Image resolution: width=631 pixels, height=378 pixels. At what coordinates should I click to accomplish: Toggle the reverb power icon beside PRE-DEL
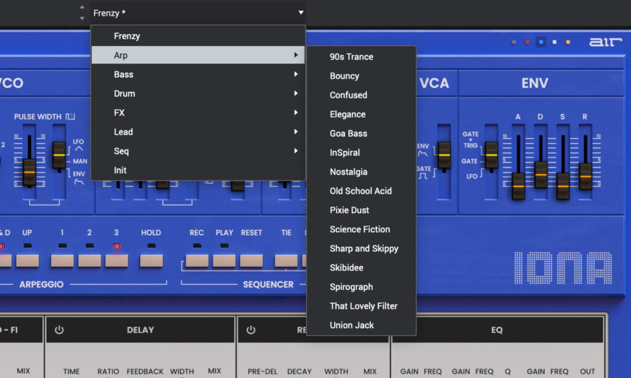pos(251,330)
